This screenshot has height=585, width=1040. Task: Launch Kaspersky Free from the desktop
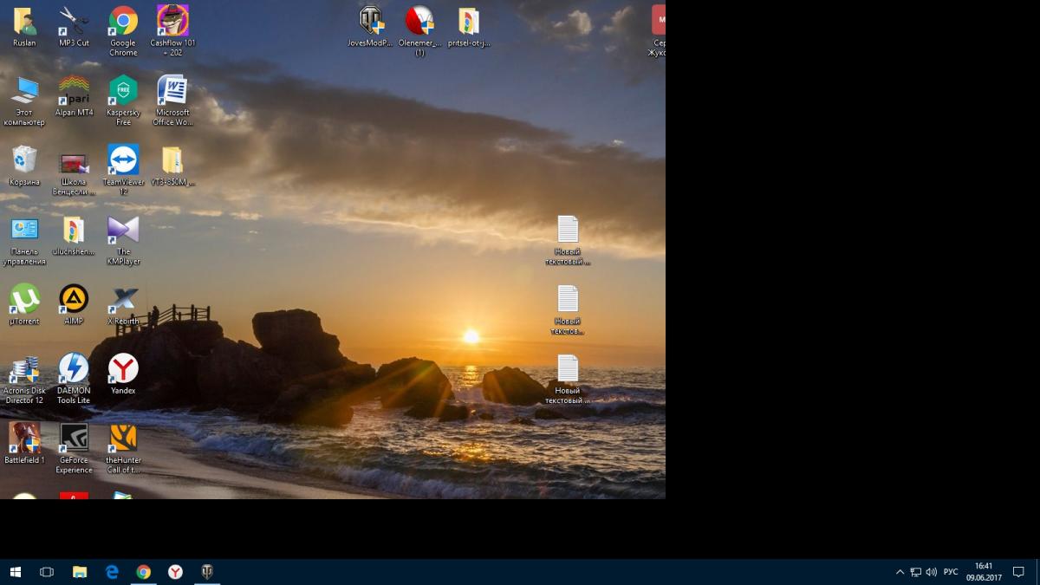pos(123,91)
